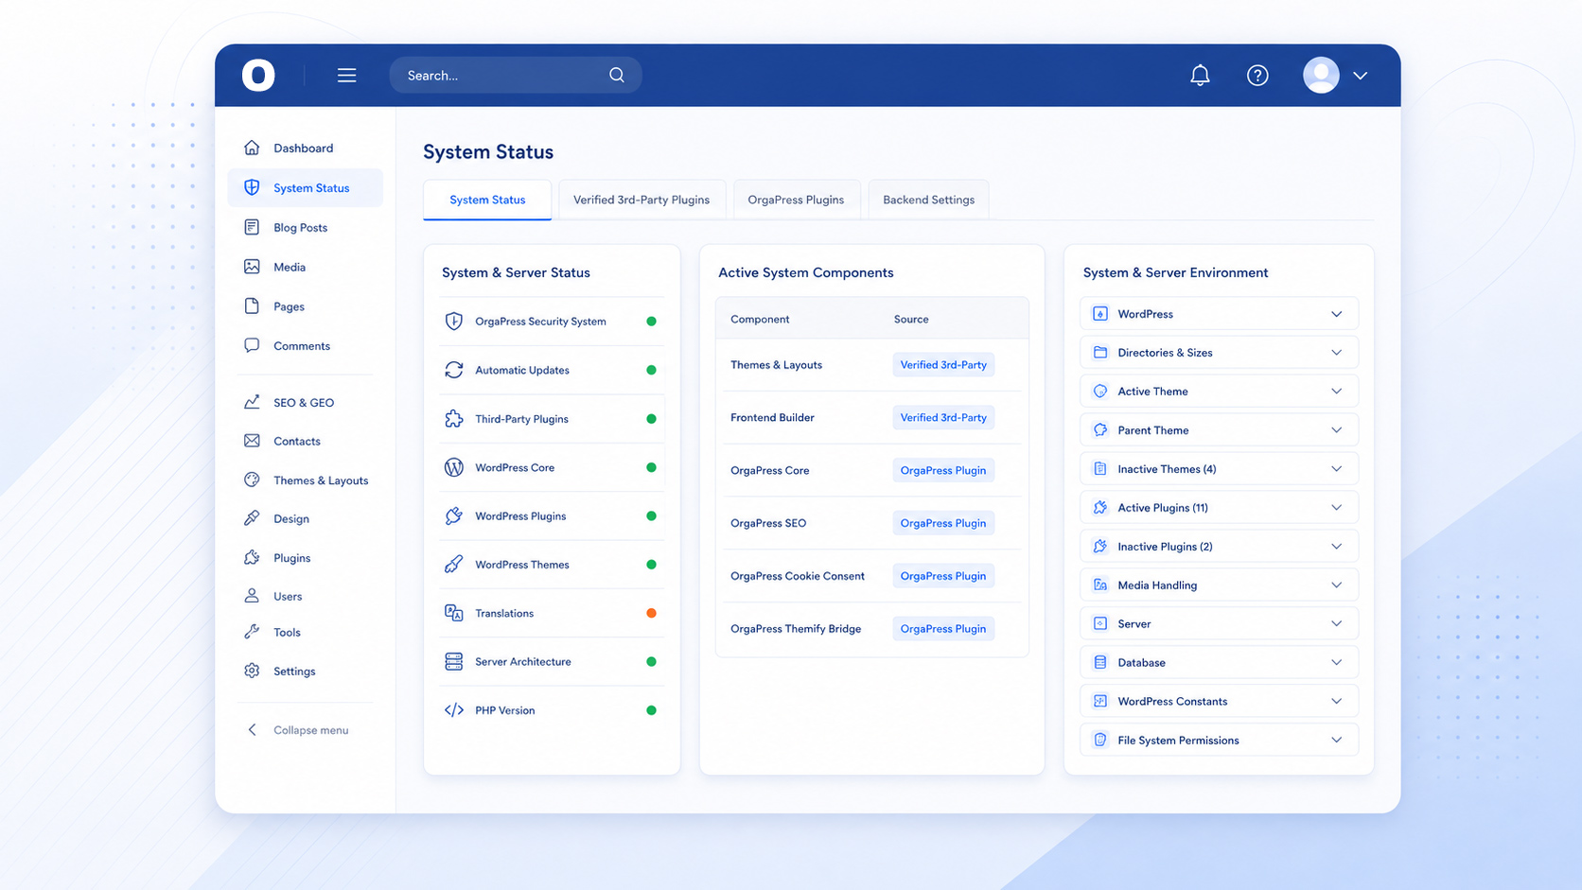1582x890 pixels.
Task: Click OrgaPress Plugin badge for Themify Bridge
Action: click(943, 629)
